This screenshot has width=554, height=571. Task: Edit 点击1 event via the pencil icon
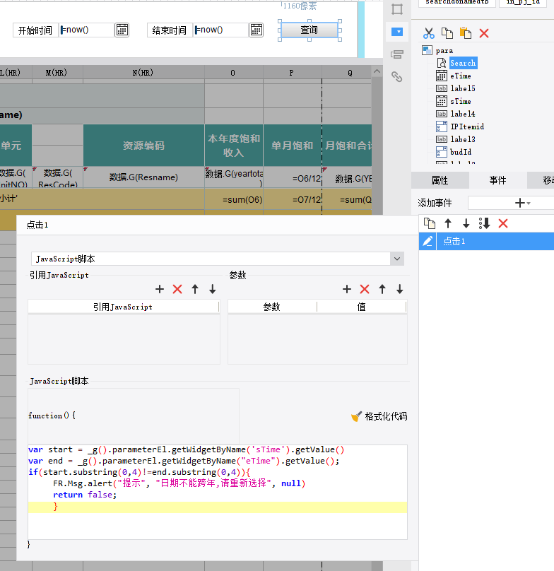point(428,241)
